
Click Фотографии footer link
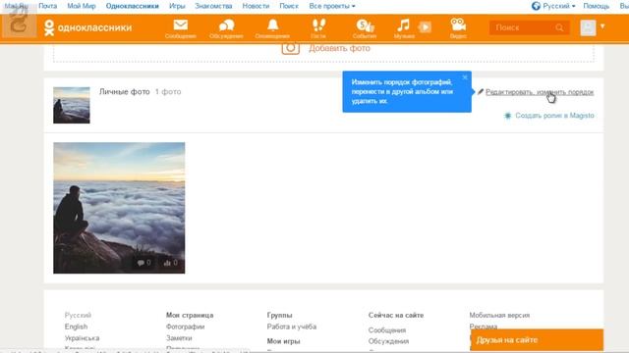tap(186, 327)
